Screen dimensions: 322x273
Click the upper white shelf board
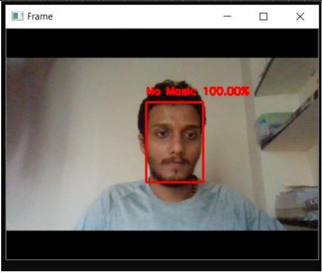pyautogui.click(x=286, y=77)
